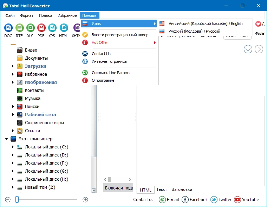The height and width of the screenshot is (207, 267).
Task: Select the XPS conversion icon
Action: pos(52,28)
